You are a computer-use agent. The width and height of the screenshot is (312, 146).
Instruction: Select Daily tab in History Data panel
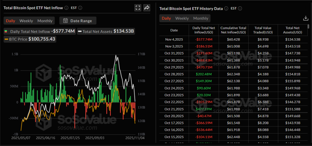pyautogui.click(x=166, y=18)
